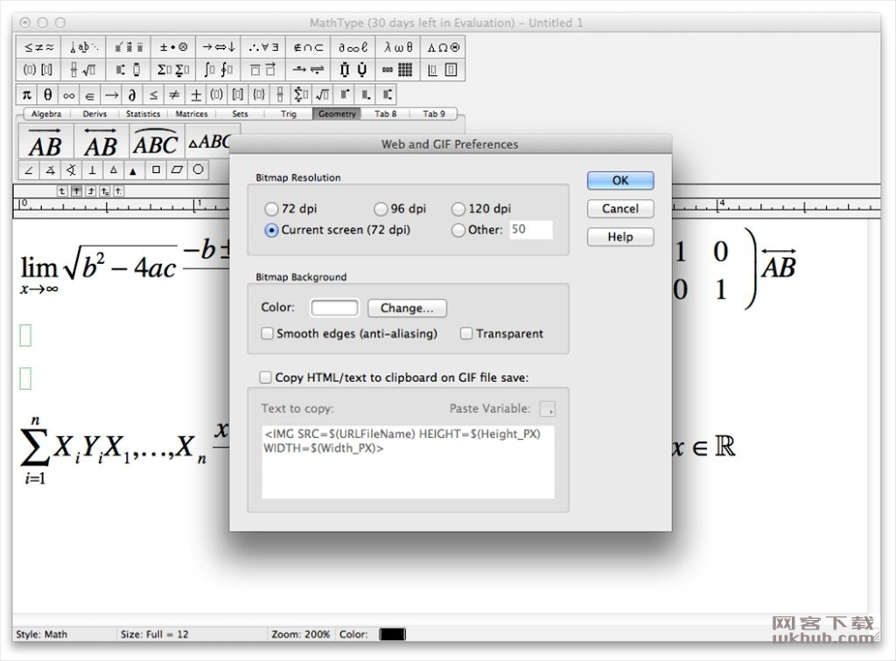Screen dimensions: 896x661
Task: Select the 96 dpi resolution option
Action: [x=381, y=209]
